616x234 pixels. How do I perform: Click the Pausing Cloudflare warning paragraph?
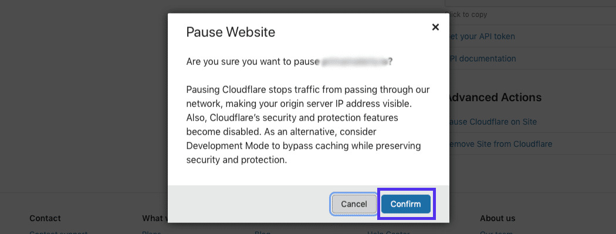coord(308,125)
